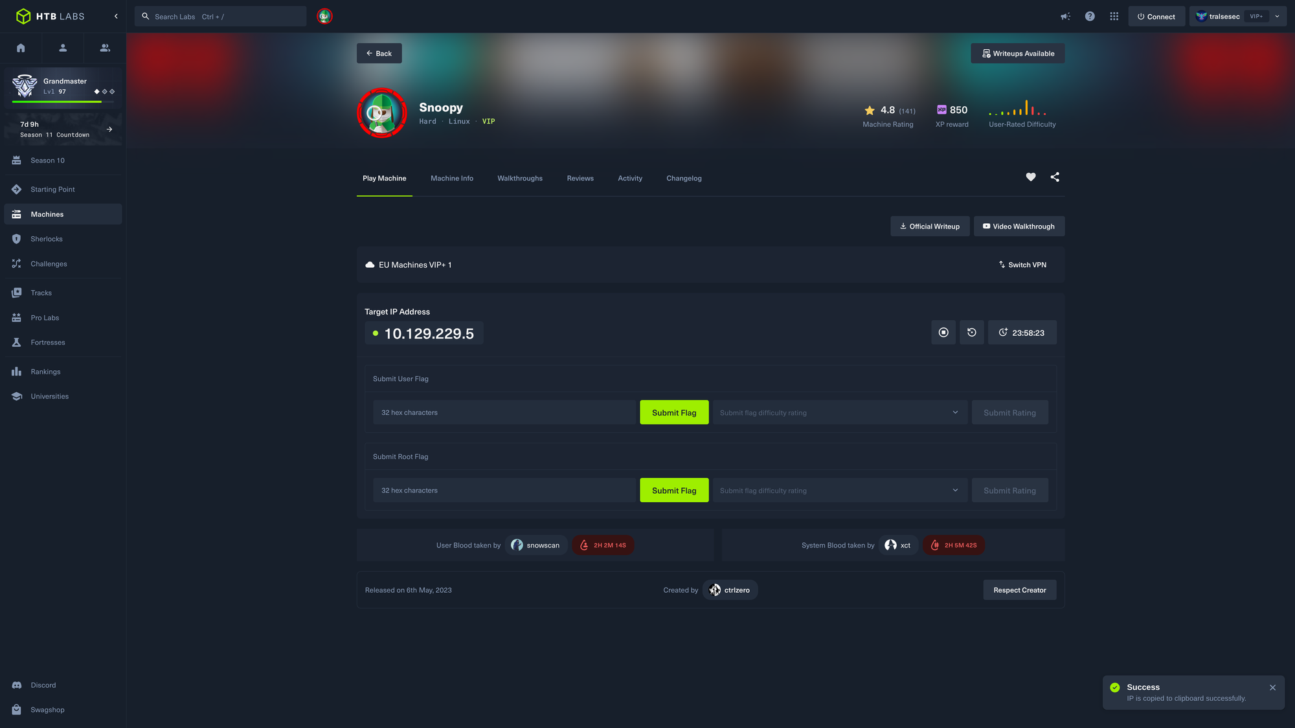Screen dimensions: 1295x728
Task: Go back with the Back button
Action: (x=379, y=53)
